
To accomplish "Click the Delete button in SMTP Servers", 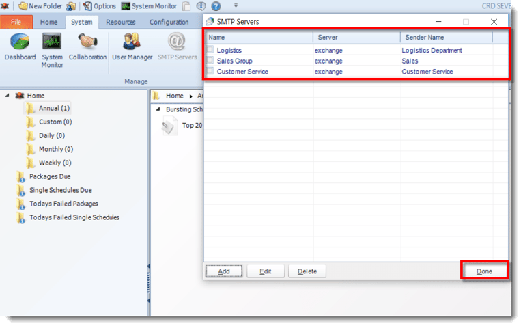I will tap(307, 271).
